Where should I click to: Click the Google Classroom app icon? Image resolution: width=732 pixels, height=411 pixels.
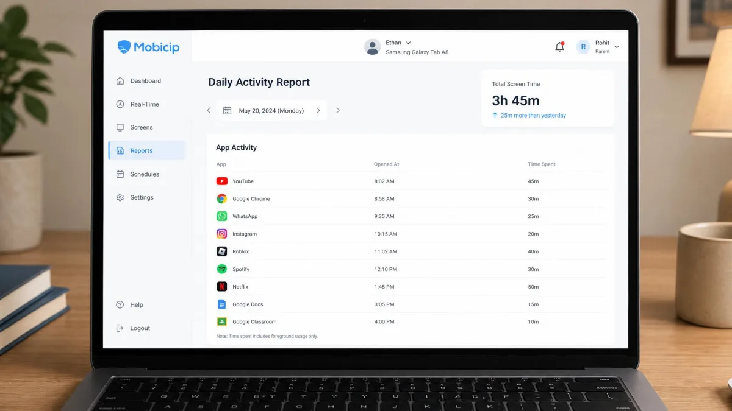[222, 322]
